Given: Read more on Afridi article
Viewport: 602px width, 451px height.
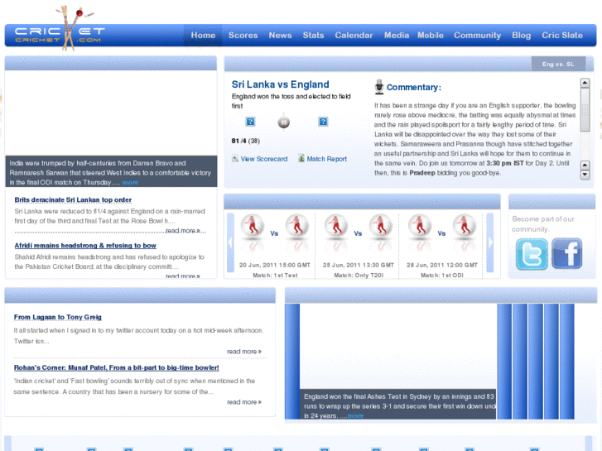Looking at the screenshot, I should (183, 276).
